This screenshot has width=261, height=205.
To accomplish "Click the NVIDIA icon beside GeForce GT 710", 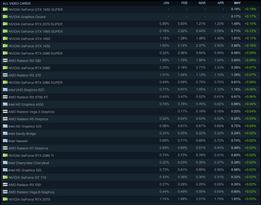I will pyautogui.click(x=5, y=177).
